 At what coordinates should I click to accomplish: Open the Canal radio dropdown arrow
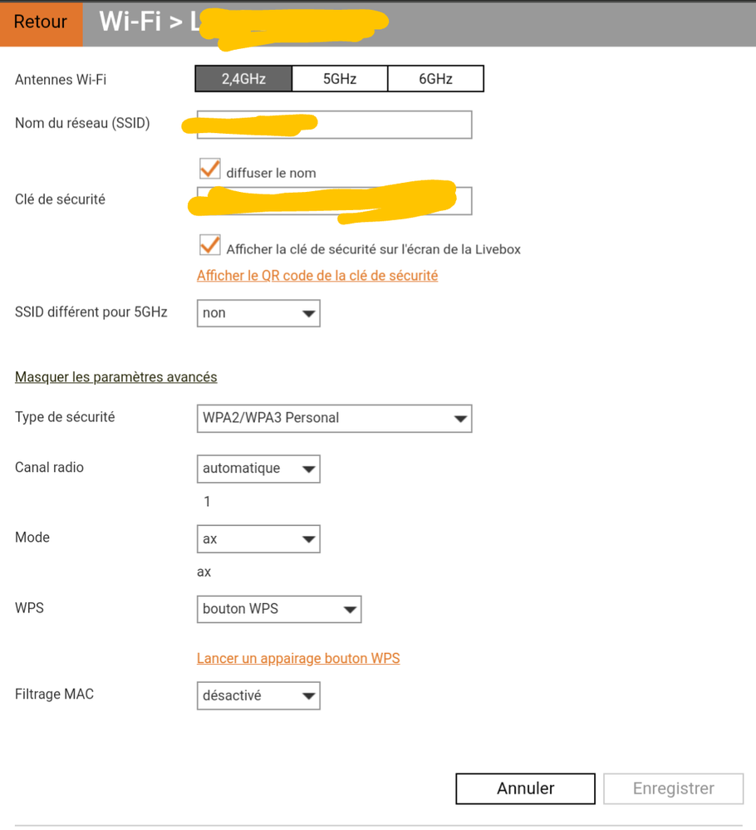(x=309, y=469)
